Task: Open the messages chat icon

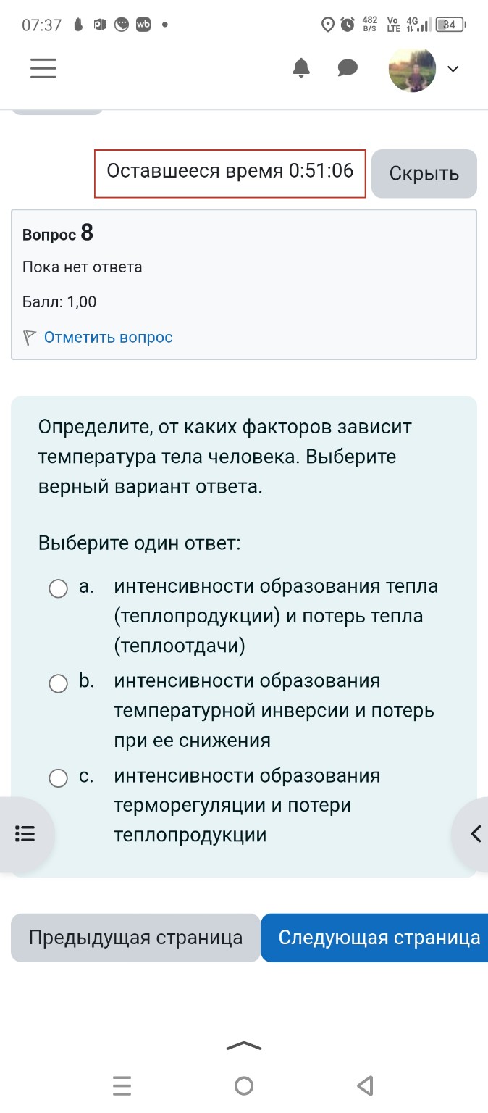Action: coord(347,68)
